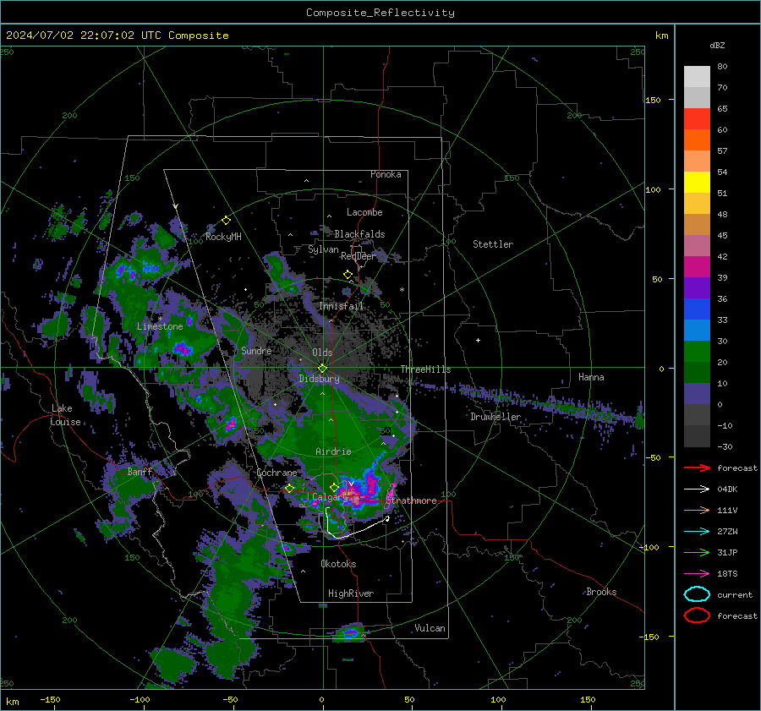
Task: Click the yellow radar-site diamond at Olds
Action: [322, 369]
